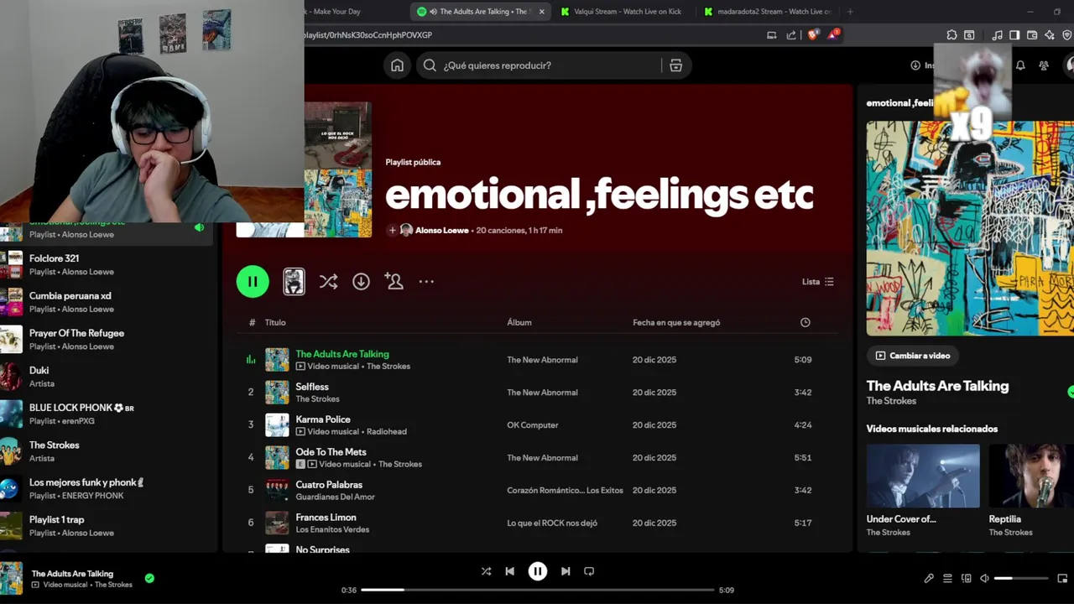Open the browser extensions puzzle icon
Viewport: 1074px width, 604px height.
tap(951, 35)
